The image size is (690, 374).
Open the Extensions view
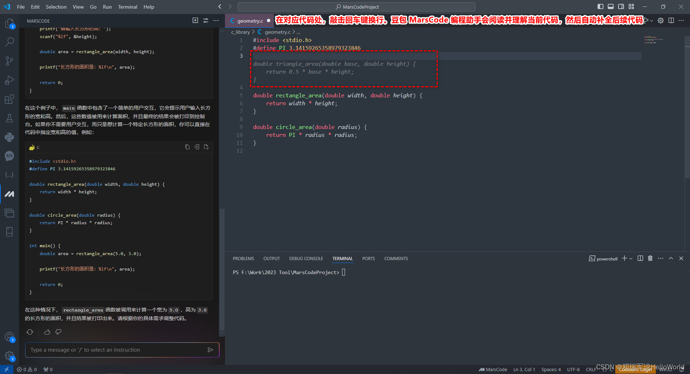click(x=10, y=99)
